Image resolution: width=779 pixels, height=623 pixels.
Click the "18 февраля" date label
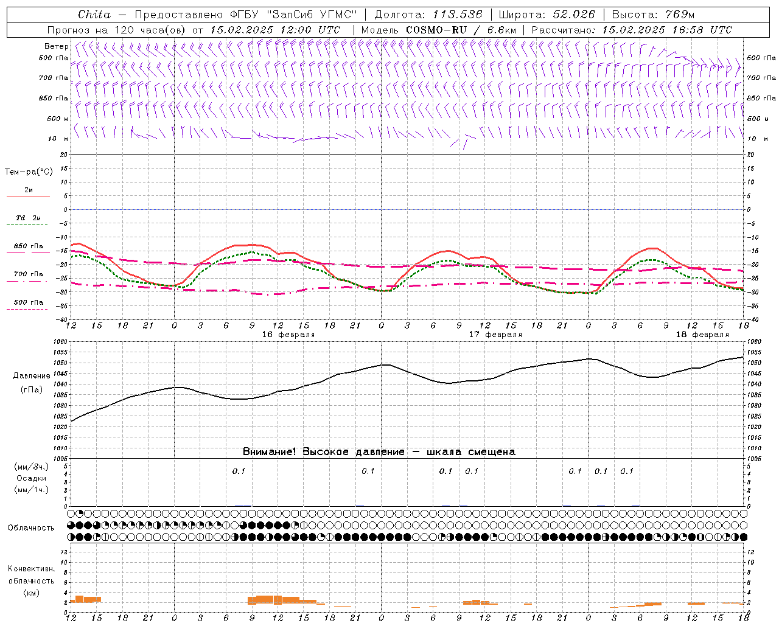tap(702, 335)
